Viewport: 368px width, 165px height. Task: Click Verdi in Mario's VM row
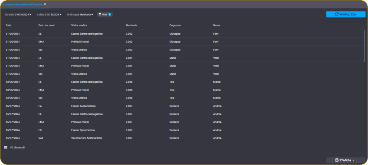(x=216, y=74)
